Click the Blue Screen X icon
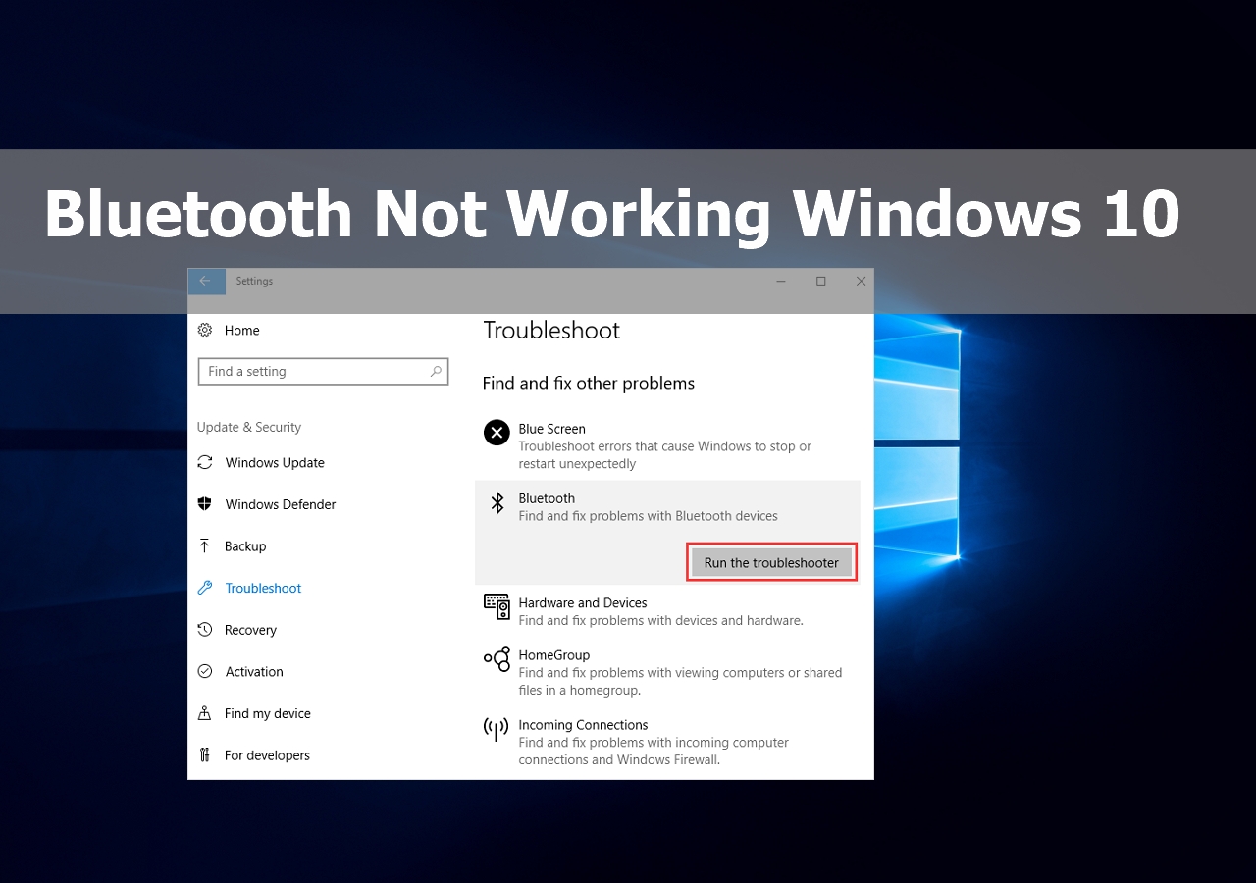Image resolution: width=1256 pixels, height=883 pixels. (497, 432)
